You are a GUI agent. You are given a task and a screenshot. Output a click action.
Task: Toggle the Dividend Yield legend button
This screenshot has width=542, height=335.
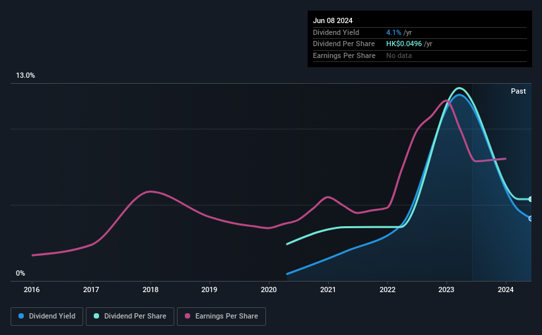[x=47, y=317]
